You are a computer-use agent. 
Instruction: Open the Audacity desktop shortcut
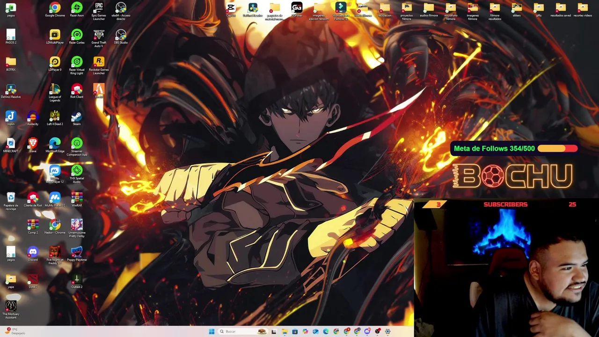click(x=33, y=118)
